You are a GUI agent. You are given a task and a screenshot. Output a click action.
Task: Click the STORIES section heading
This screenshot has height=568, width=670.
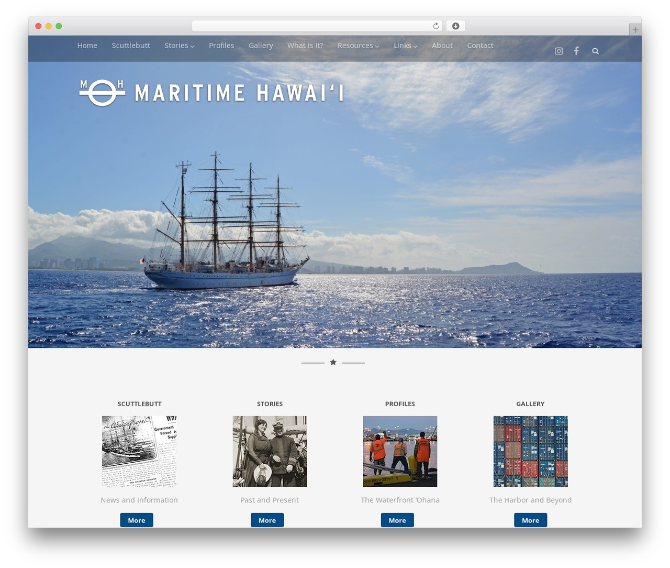(x=270, y=404)
